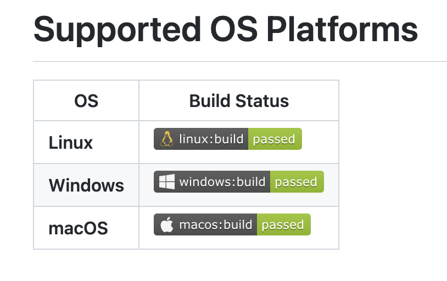Viewport: 447px width, 281px height.
Task: Open the windows:build status badge
Action: [x=239, y=182]
